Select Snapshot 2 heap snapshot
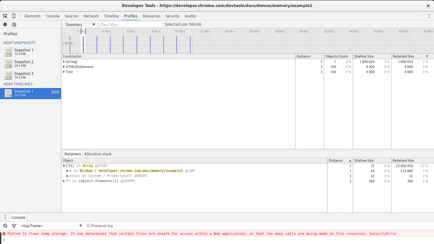 pyautogui.click(x=24, y=63)
